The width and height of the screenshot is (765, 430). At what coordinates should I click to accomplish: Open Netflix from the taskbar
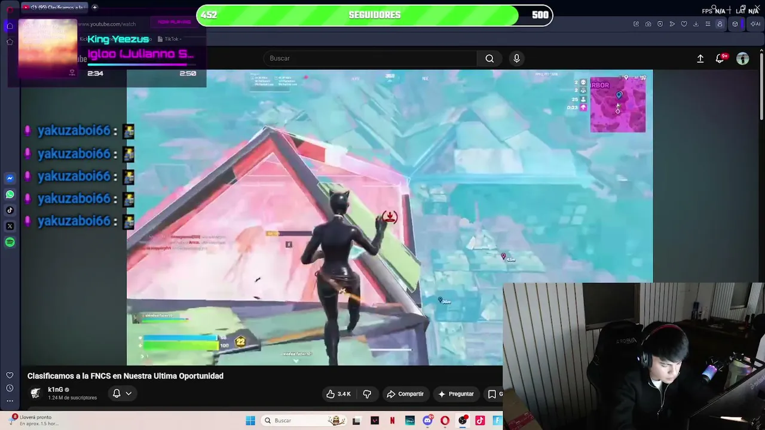[x=392, y=420]
